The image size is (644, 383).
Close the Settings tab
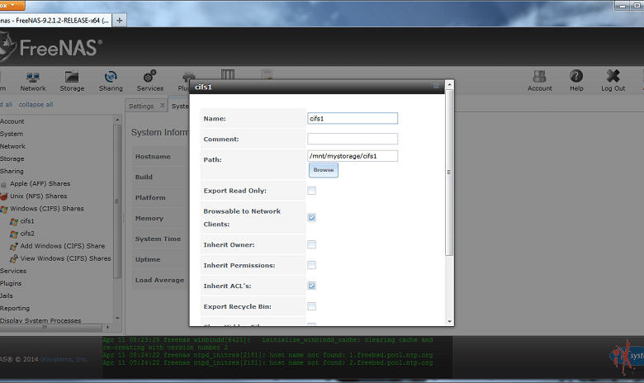pyautogui.click(x=162, y=106)
